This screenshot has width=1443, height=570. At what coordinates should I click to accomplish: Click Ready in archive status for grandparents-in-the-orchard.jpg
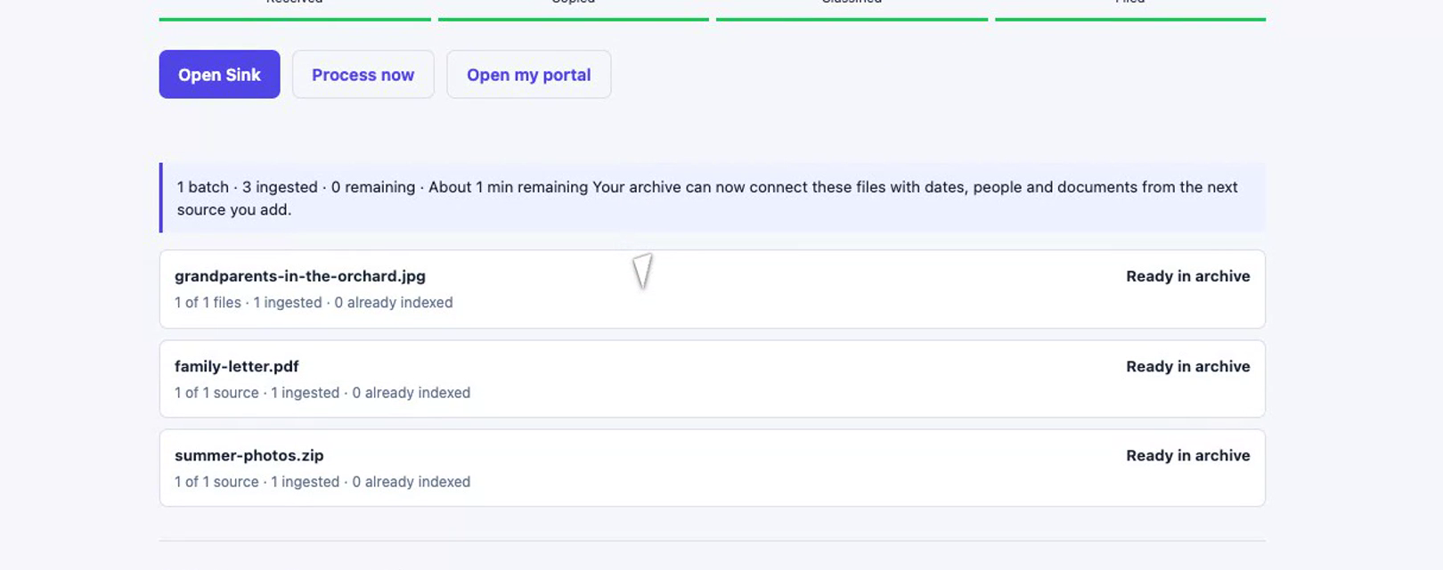tap(1187, 276)
